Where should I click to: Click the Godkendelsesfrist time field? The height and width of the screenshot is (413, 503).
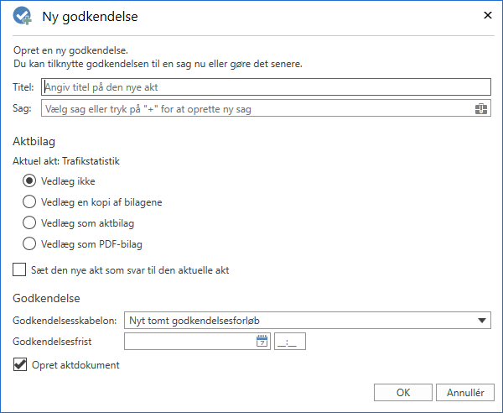[x=291, y=341]
